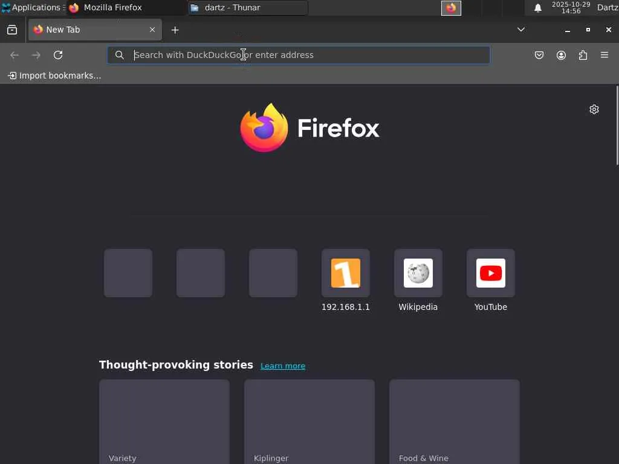Open the notification bell in panel
Image resolution: width=619 pixels, height=464 pixels.
[x=537, y=8]
